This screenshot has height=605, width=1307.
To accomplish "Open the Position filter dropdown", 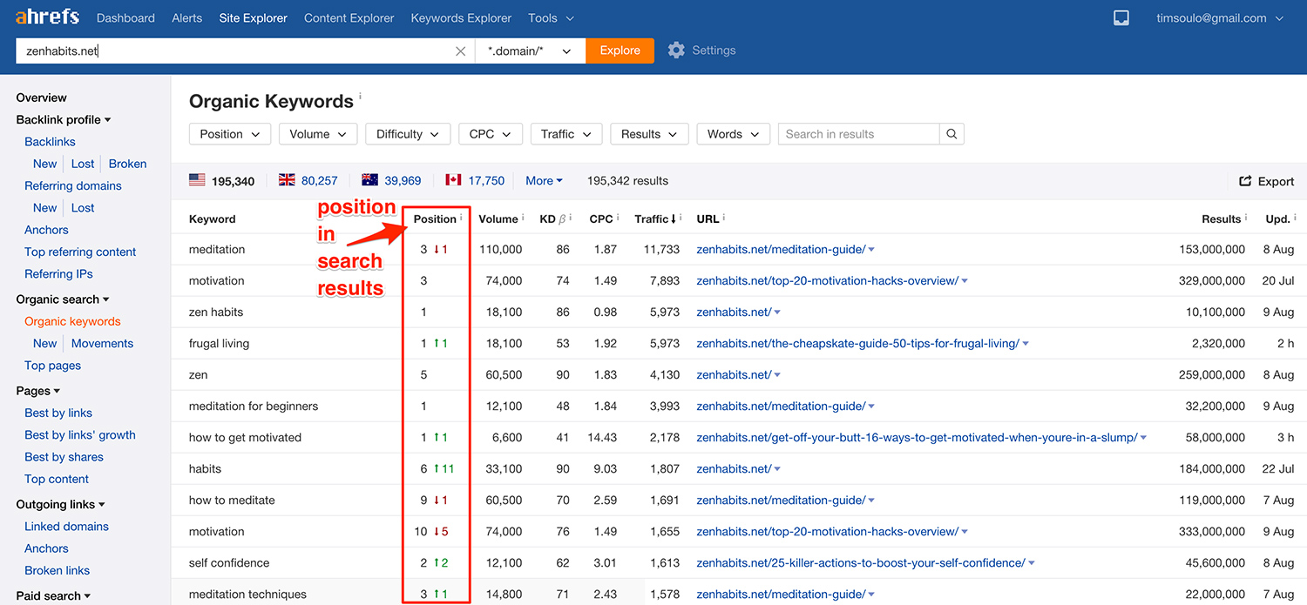I will click(x=230, y=134).
